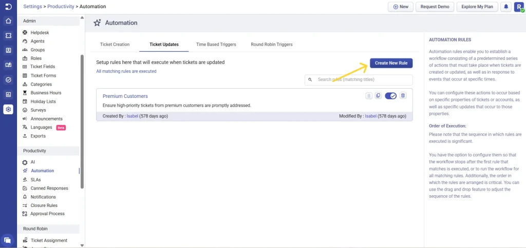Open the Reports chart icon in left rail

click(x=8, y=94)
